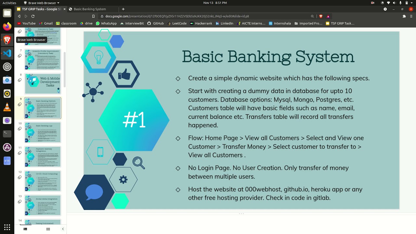The width and height of the screenshot is (416, 234).
Task: Select slide 9 Basic Banking System thumbnail
Action: pos(43,108)
